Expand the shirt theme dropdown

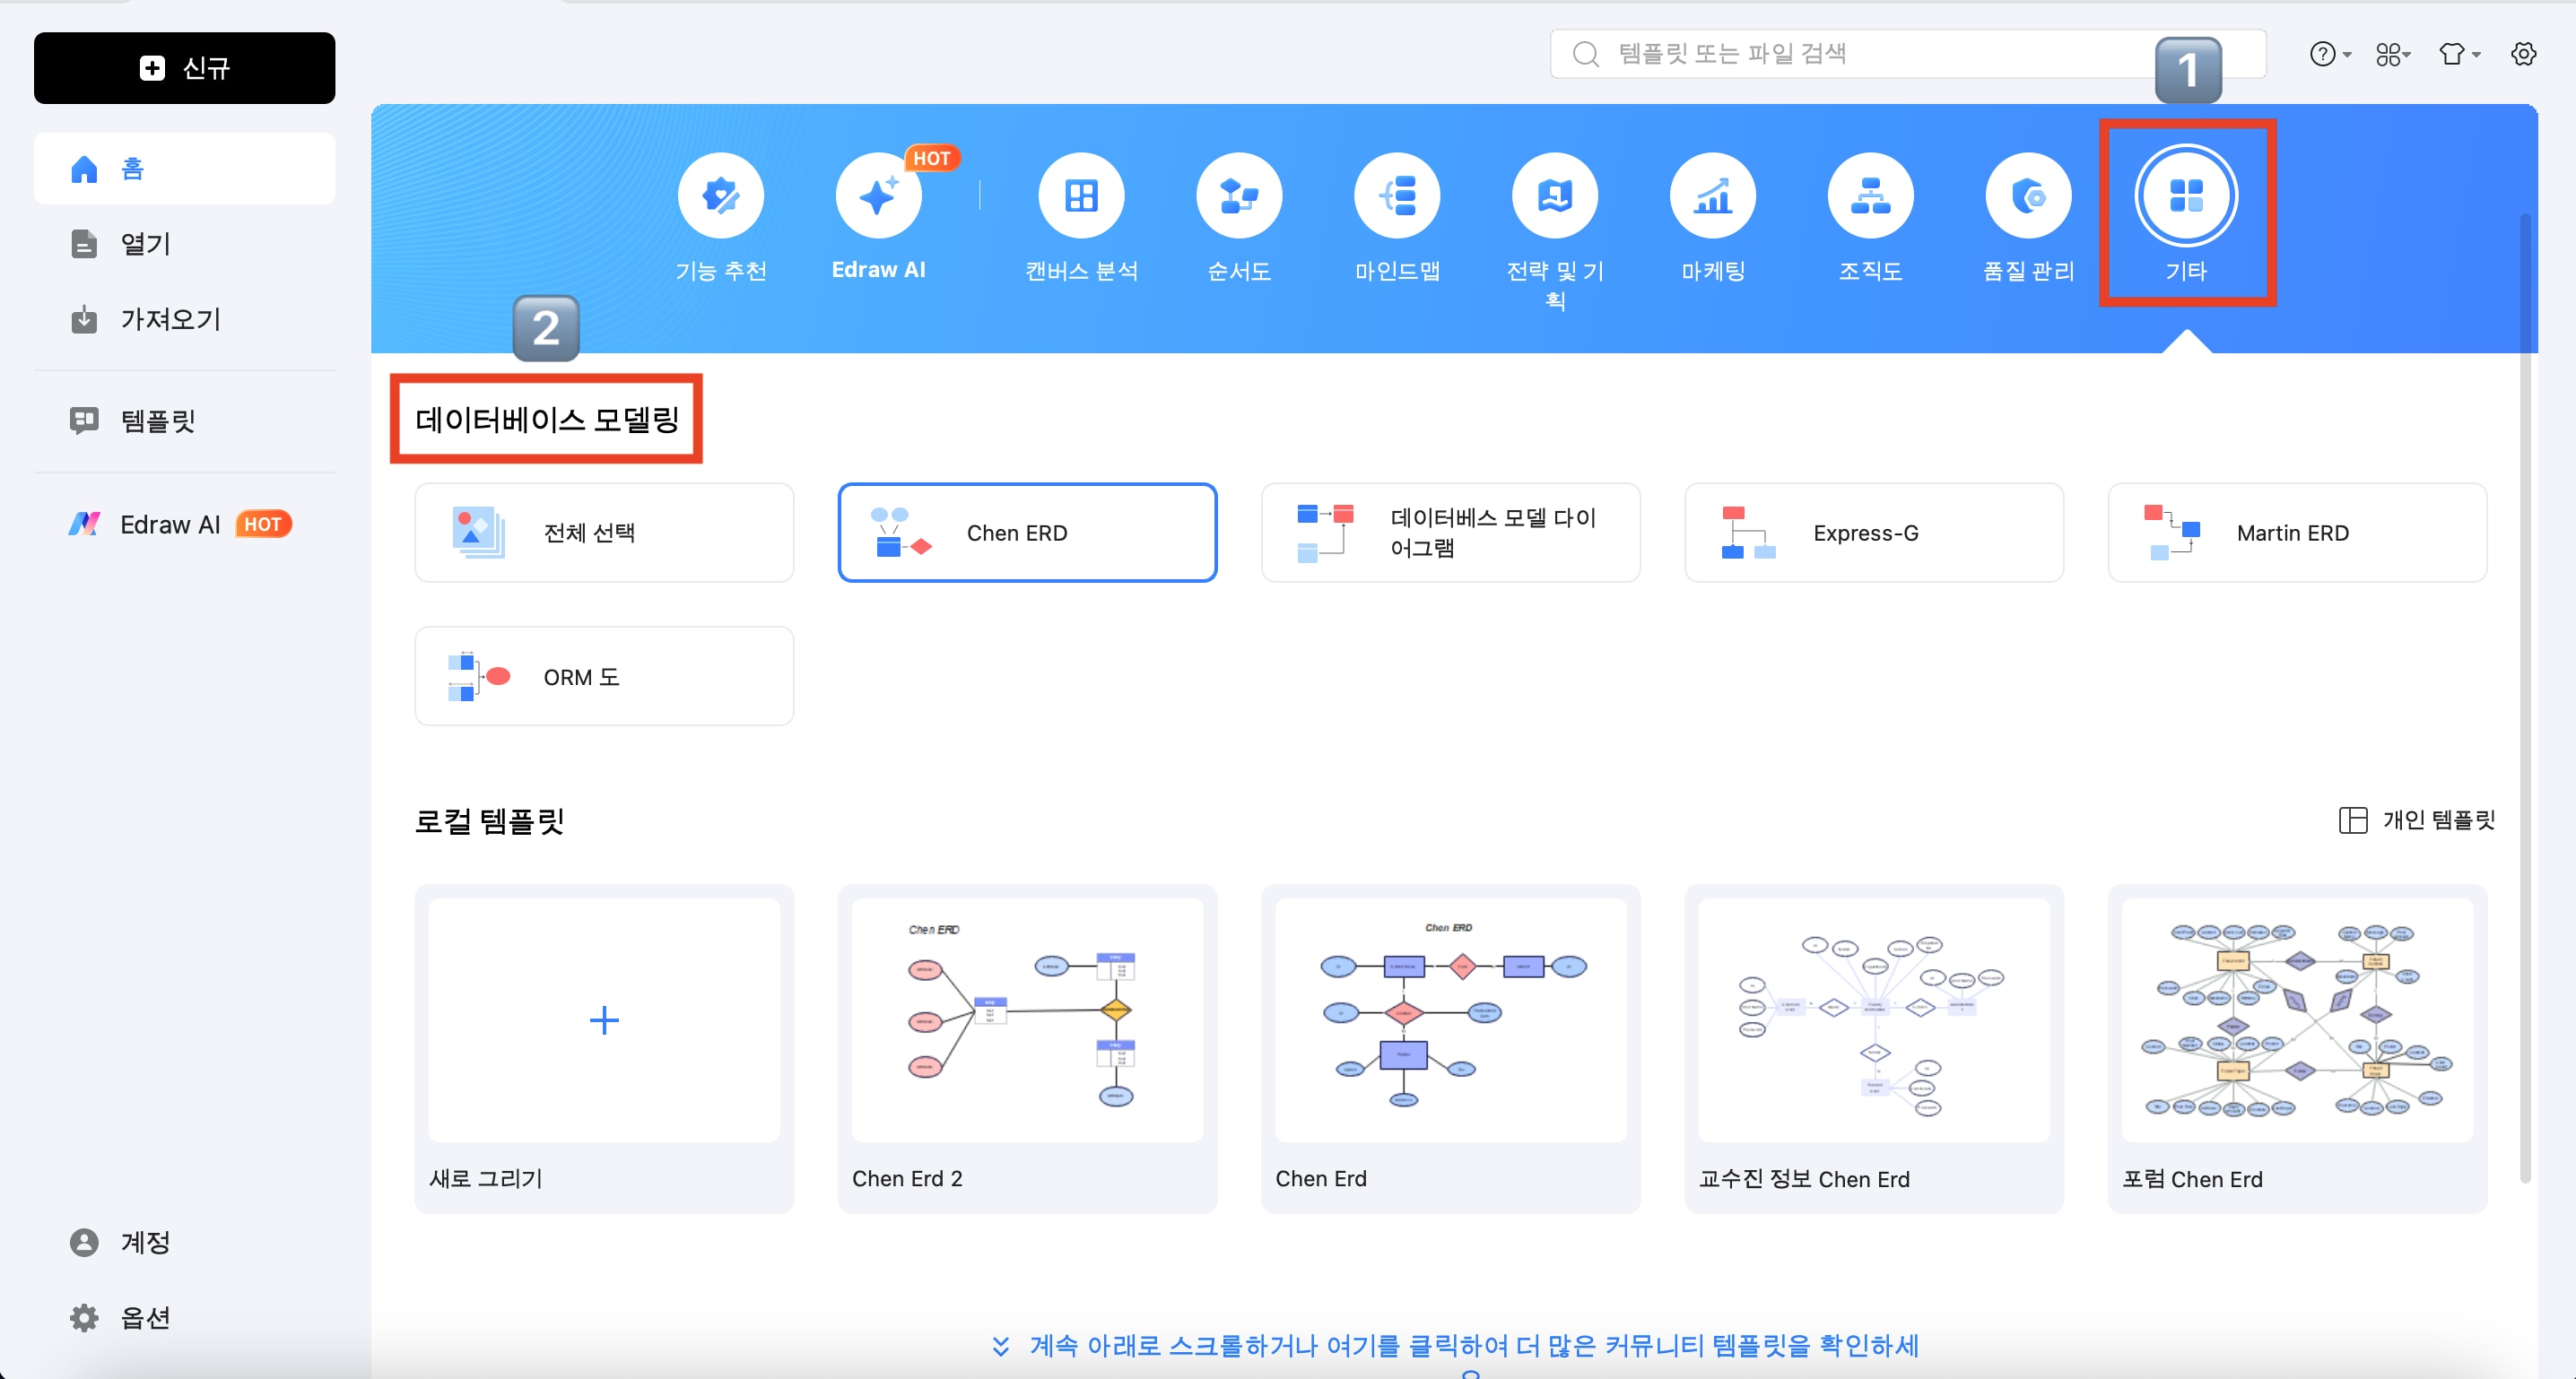click(x=2459, y=54)
